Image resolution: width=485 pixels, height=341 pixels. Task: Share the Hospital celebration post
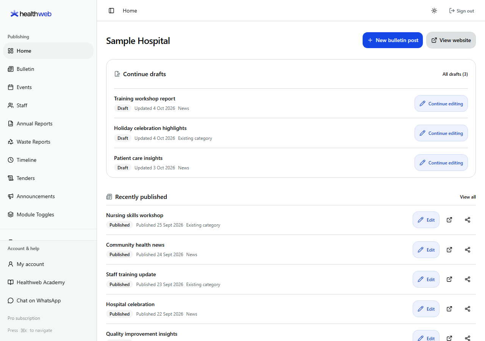coord(468,309)
